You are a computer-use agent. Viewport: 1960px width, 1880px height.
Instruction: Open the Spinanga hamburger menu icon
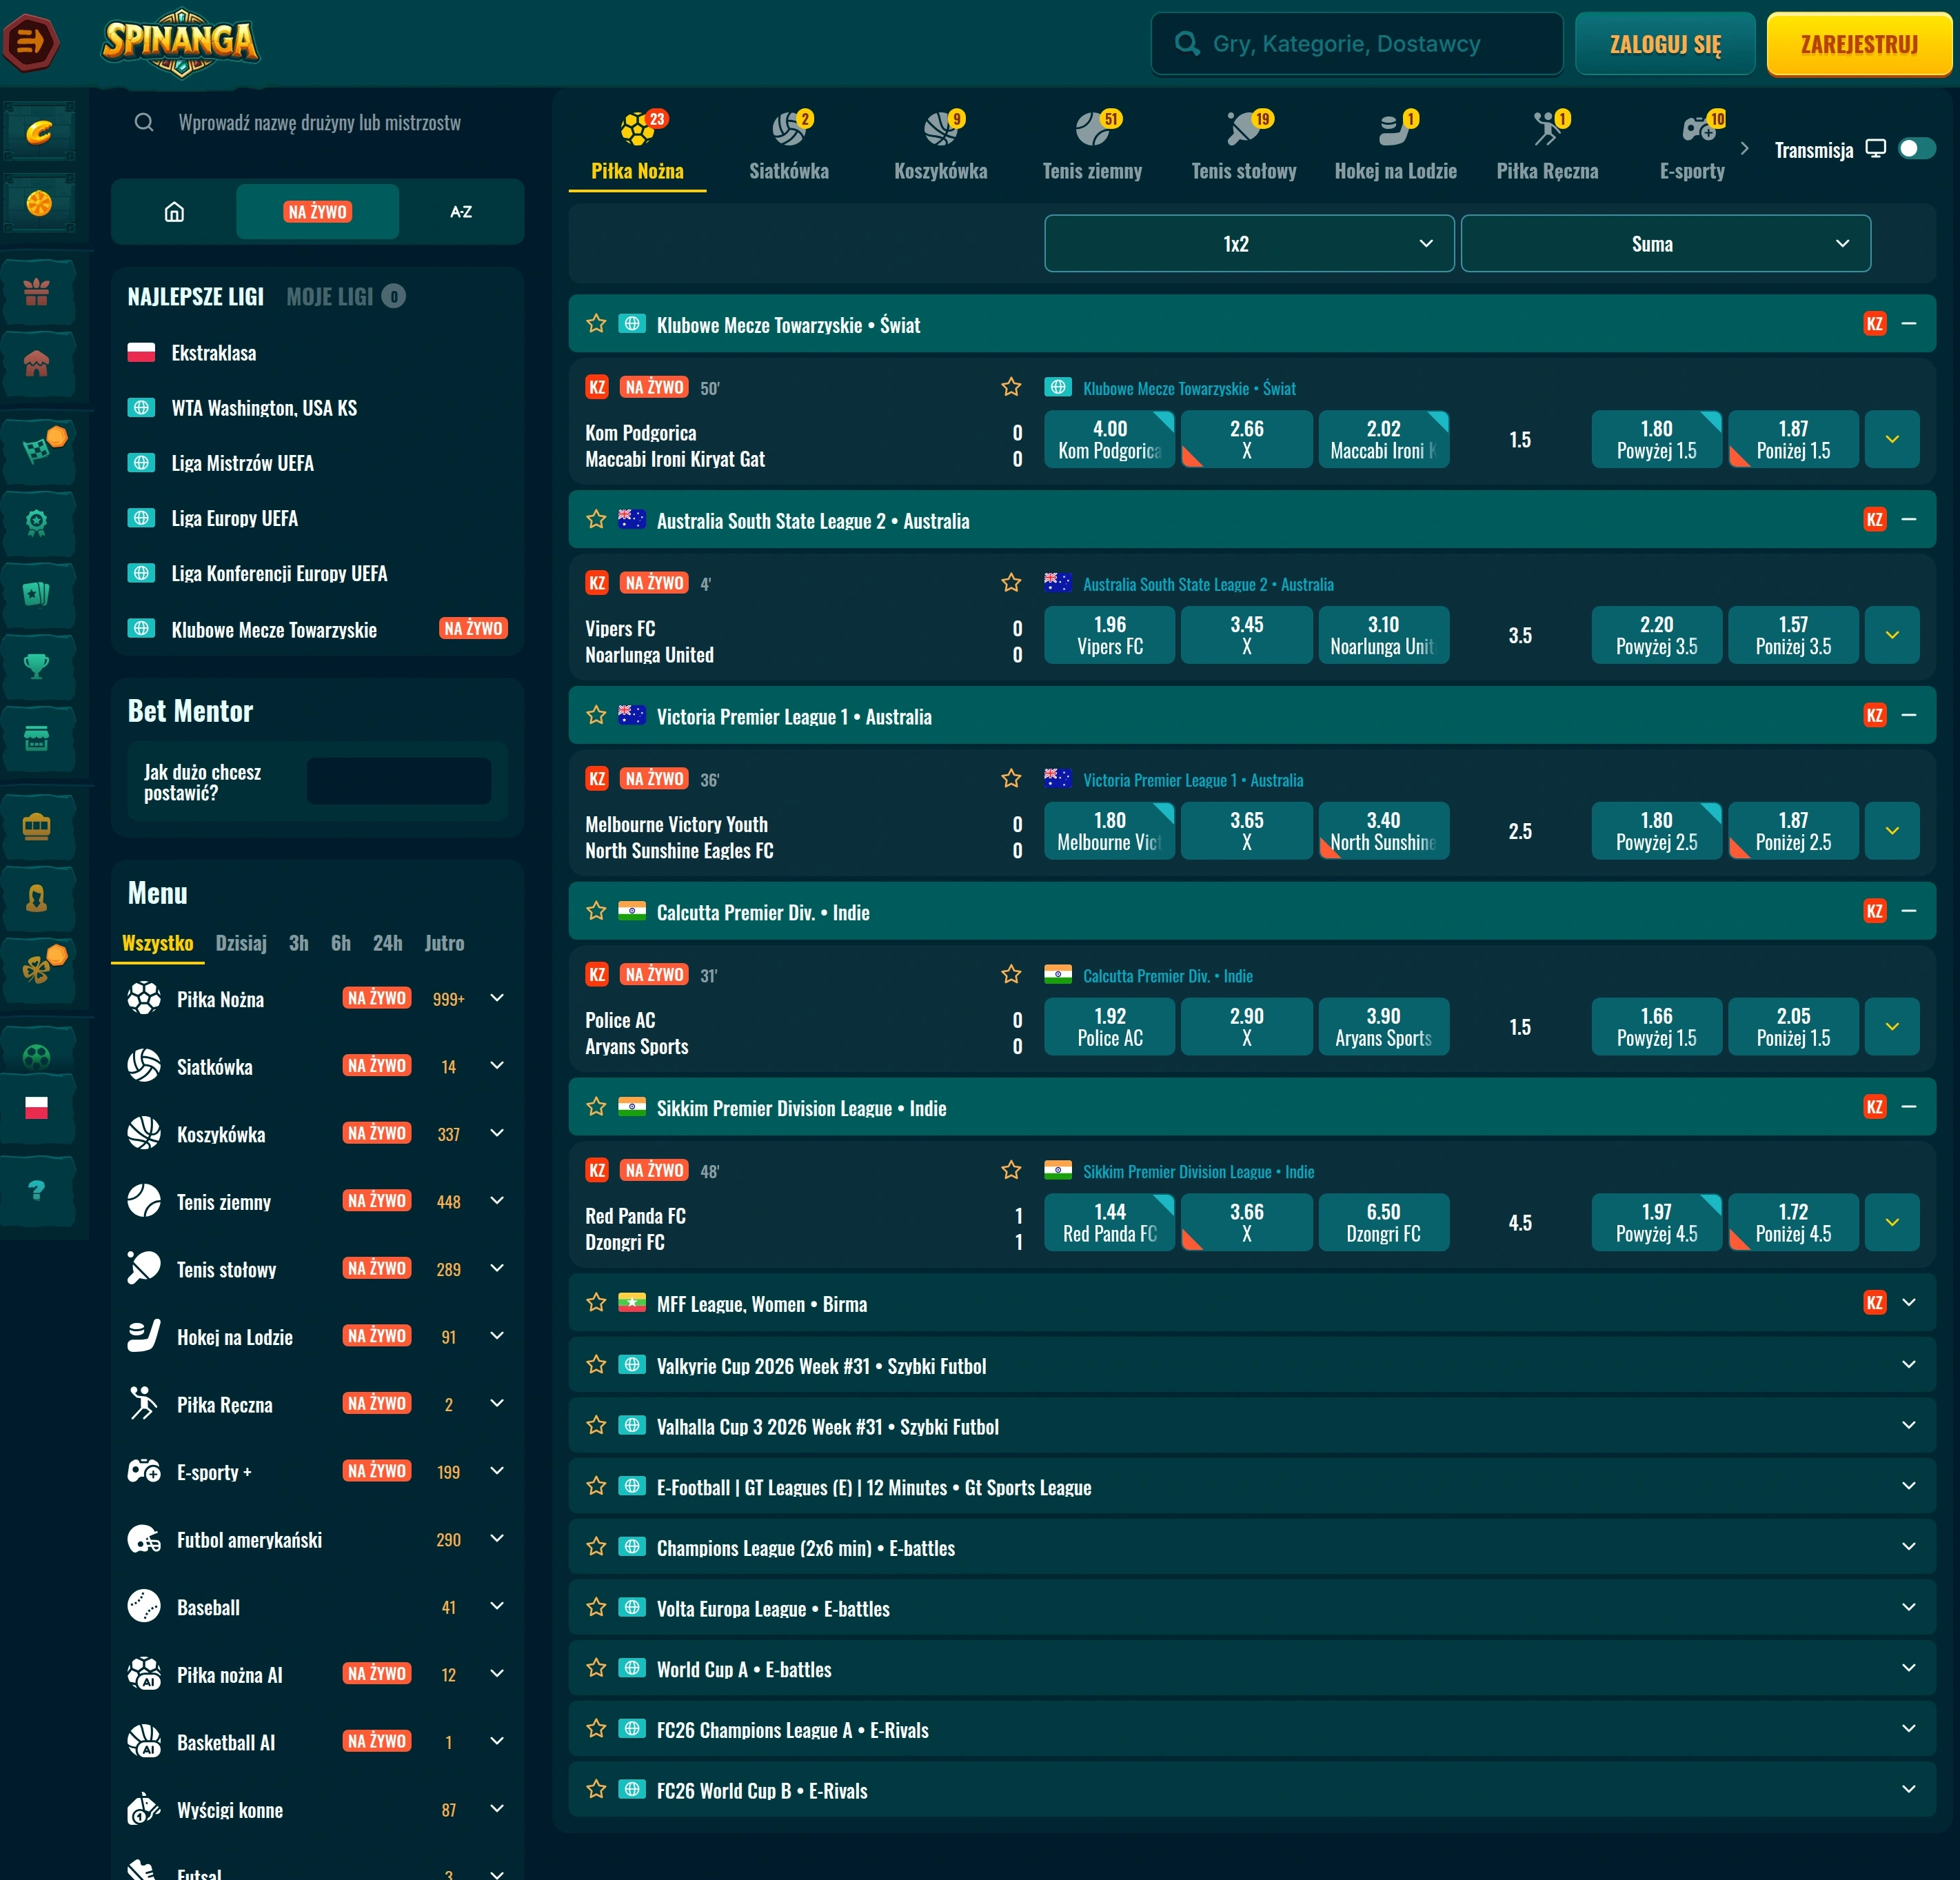pyautogui.click(x=31, y=43)
